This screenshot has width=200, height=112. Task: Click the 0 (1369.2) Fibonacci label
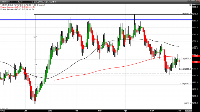(x=187, y=14)
